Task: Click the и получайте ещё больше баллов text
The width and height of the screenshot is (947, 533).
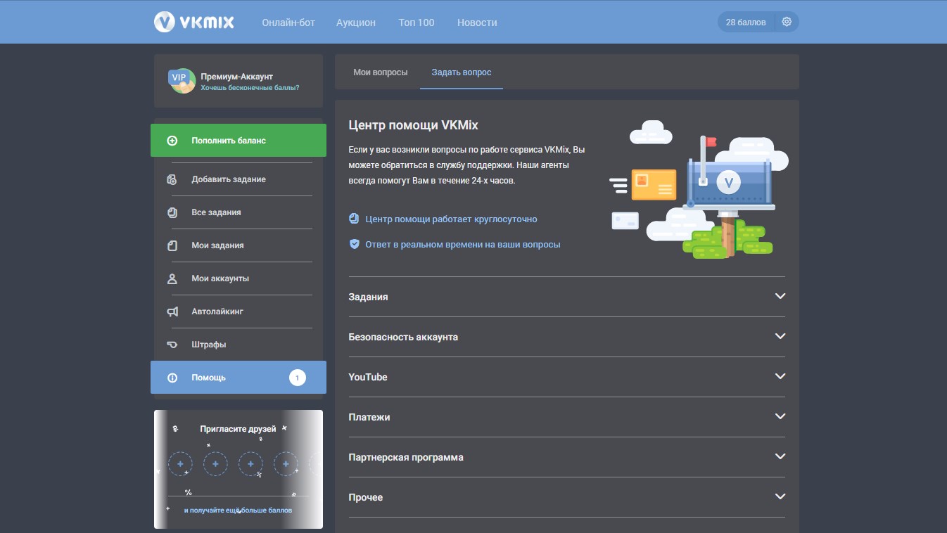Action: click(238, 510)
